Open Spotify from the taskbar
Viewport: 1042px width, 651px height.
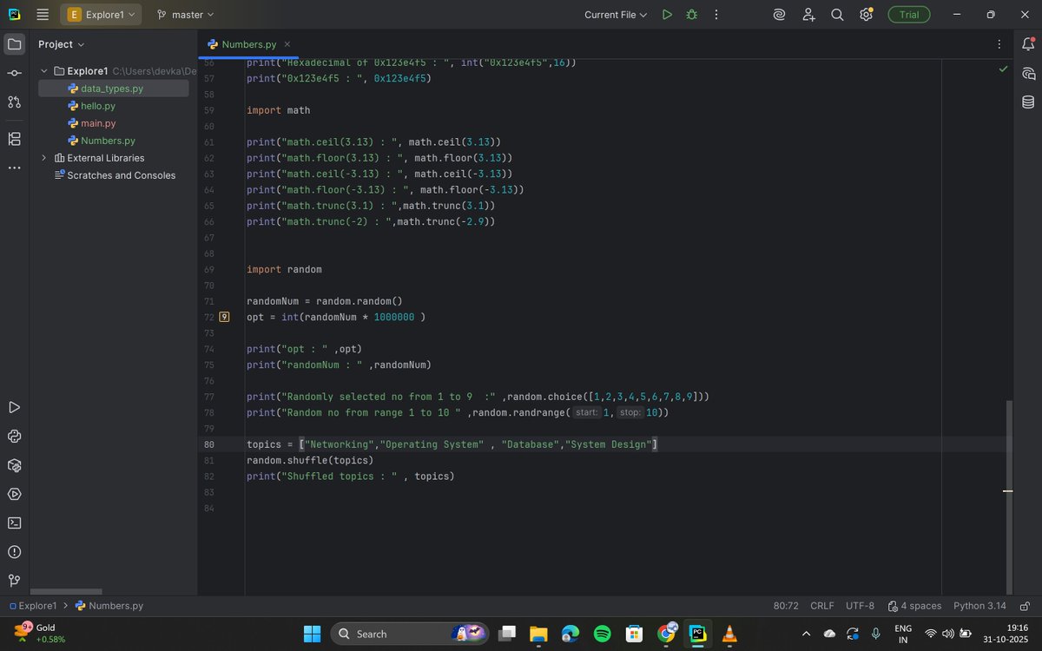point(602,634)
